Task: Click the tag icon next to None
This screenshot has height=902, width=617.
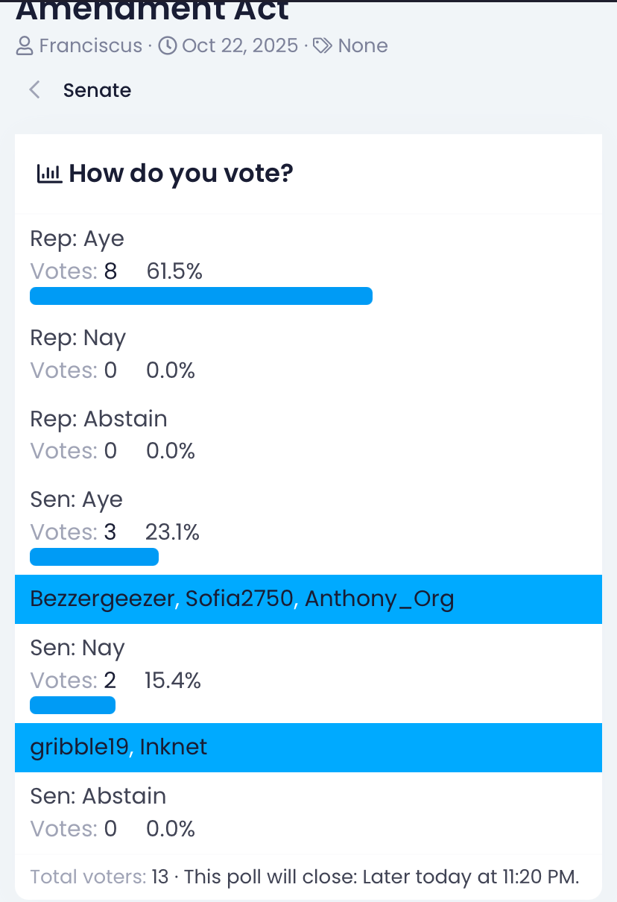Action: [322, 46]
